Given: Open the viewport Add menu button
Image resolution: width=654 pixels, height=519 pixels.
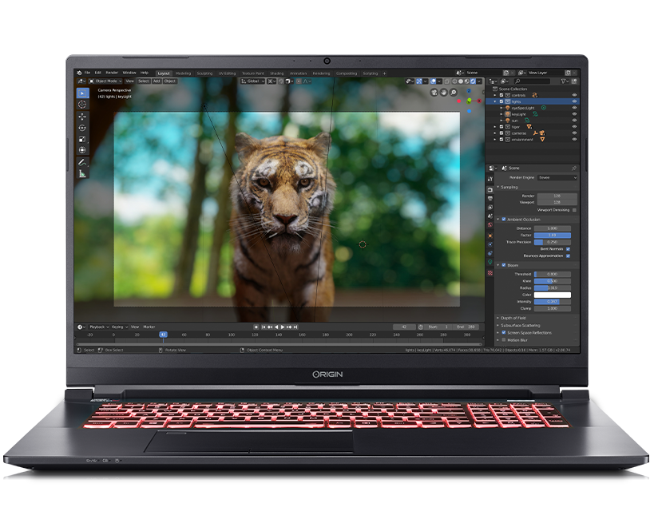Looking at the screenshot, I should coord(157,81).
